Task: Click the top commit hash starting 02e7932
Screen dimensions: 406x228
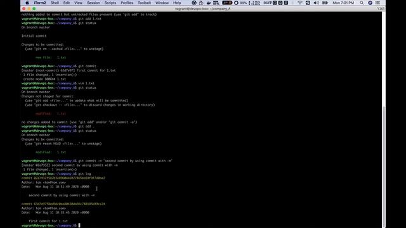Action: click(x=69, y=178)
